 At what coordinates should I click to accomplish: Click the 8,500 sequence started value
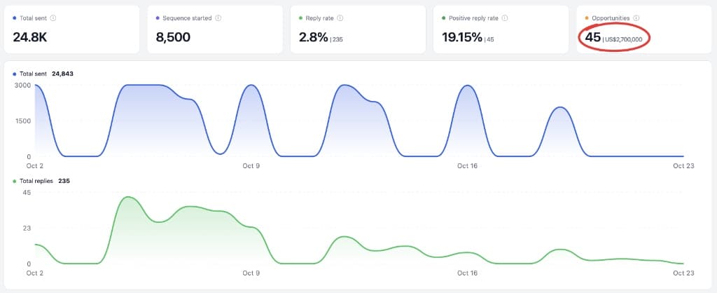[173, 38]
